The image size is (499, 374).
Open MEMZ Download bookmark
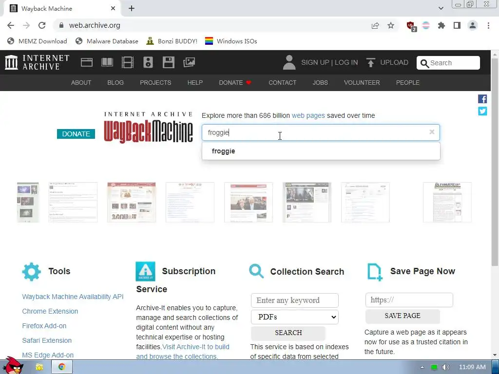pyautogui.click(x=37, y=41)
